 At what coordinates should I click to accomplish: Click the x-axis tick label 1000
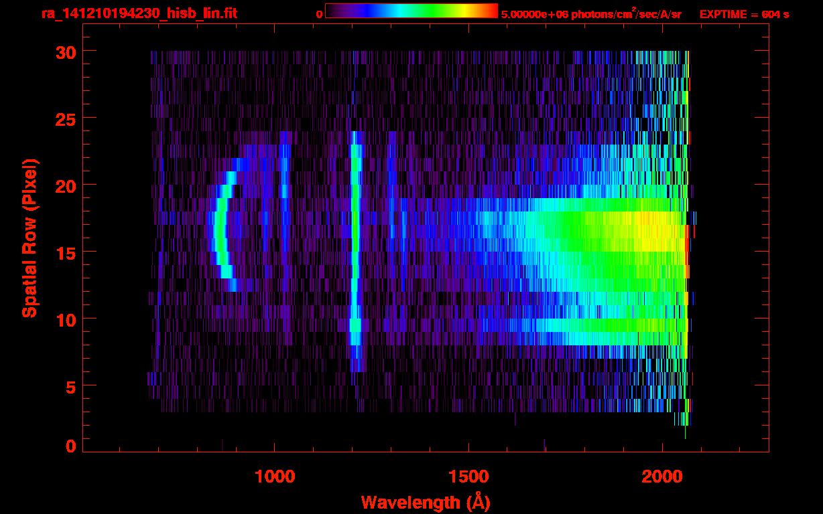pos(274,477)
